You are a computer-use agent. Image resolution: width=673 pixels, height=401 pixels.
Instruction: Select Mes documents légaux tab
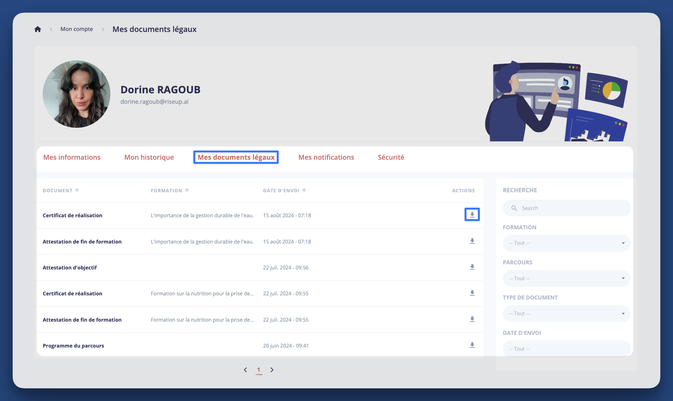(x=236, y=157)
